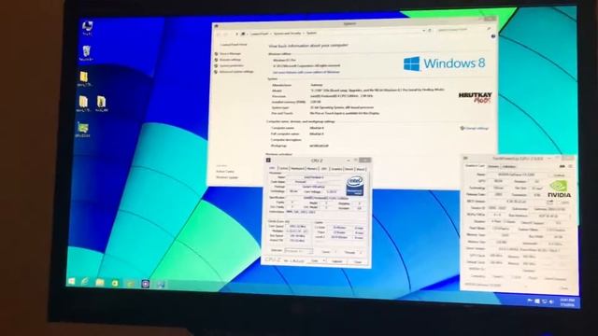598x336 pixels.
Task: Open the Recycle Bin desktop icon
Action: tap(86, 53)
